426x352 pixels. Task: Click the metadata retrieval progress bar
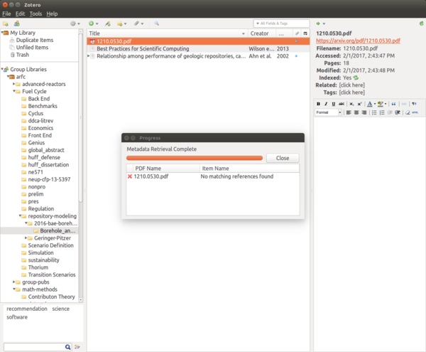point(195,158)
